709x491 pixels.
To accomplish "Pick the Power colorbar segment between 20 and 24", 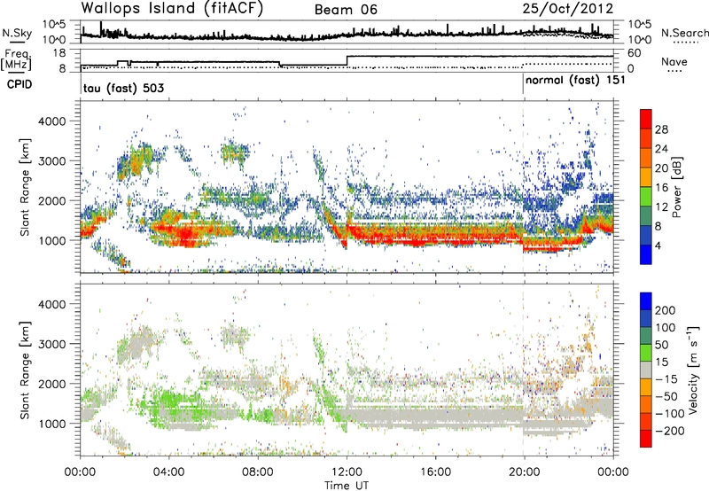I will [646, 159].
